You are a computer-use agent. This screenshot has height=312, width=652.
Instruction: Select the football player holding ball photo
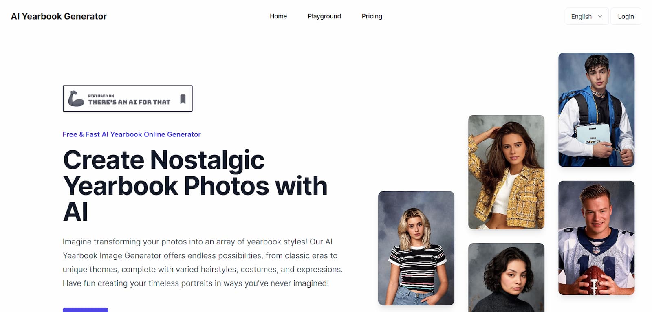(x=596, y=238)
